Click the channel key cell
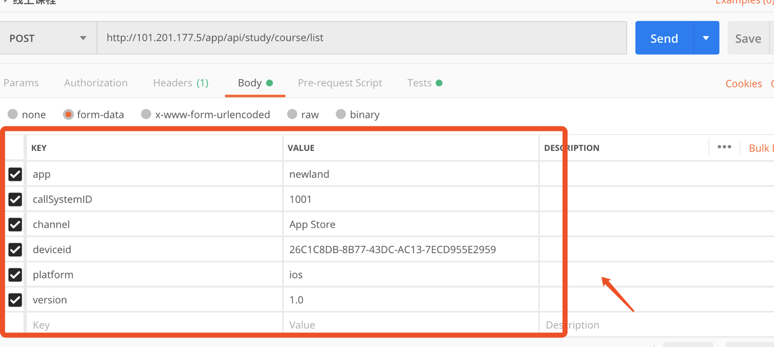Viewport: 774px width, 347px height. (155, 224)
